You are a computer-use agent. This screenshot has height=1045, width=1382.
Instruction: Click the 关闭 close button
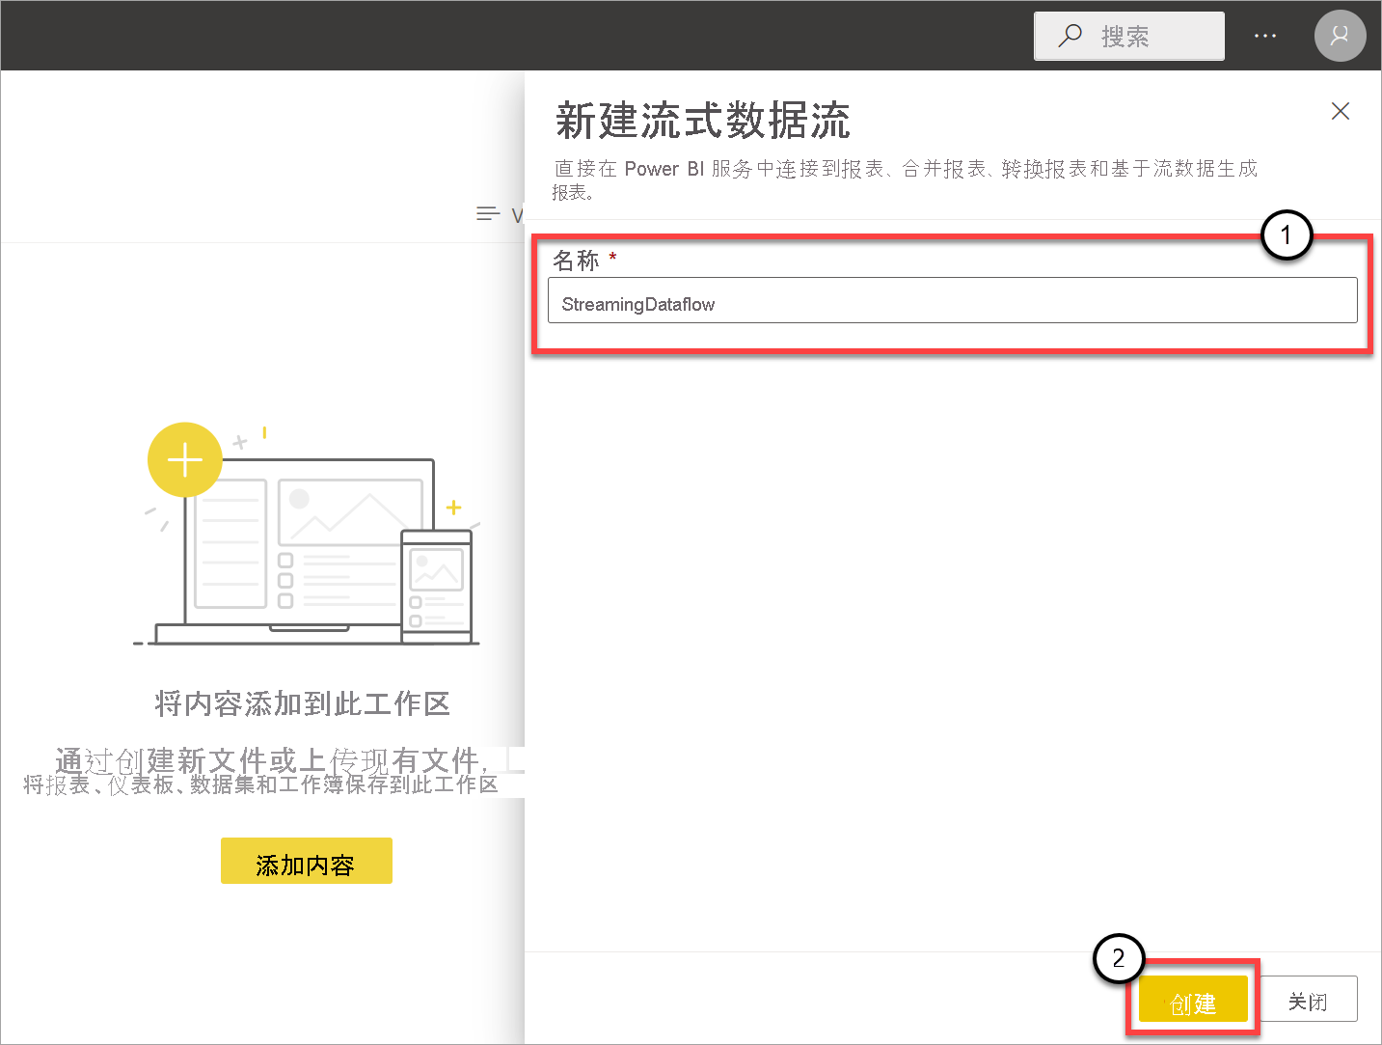(1309, 999)
